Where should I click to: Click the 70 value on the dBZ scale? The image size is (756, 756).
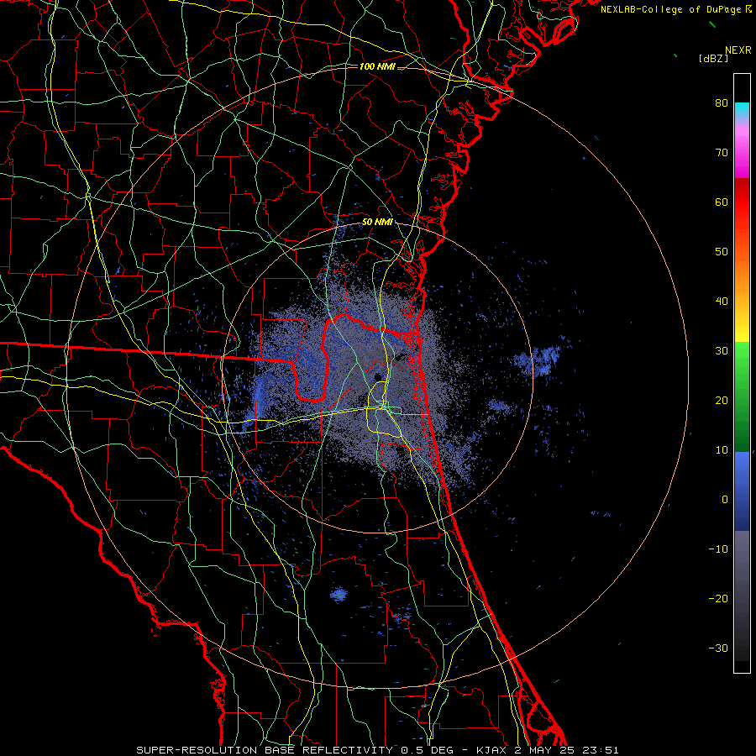coord(722,153)
